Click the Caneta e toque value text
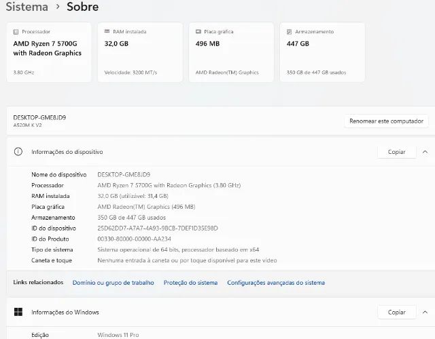 [187, 260]
